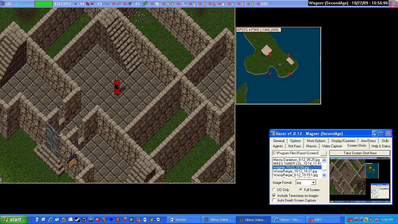Click the AIM running man icon
The height and width of the screenshot is (224, 398).
click(x=152, y=220)
